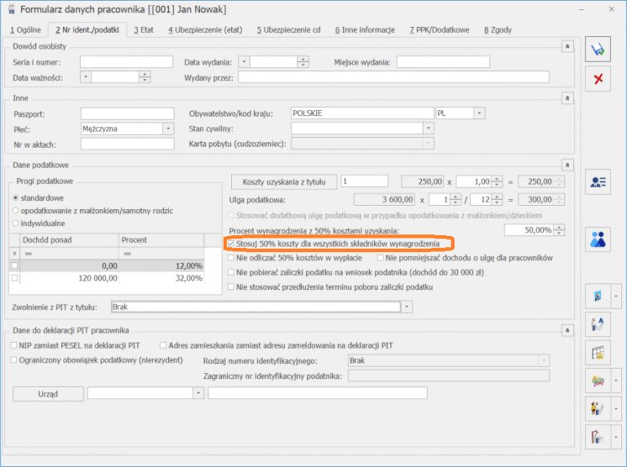
Task: Select the standardowe tax thresholds radio
Action: 16,198
